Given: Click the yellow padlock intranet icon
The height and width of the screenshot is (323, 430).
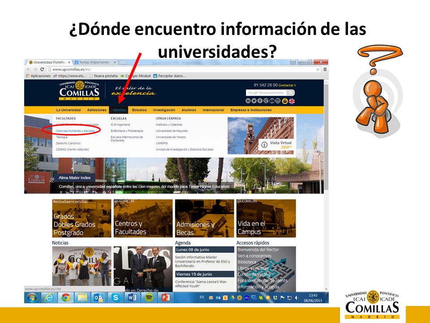Looking at the screenshot, I should pos(285,101).
